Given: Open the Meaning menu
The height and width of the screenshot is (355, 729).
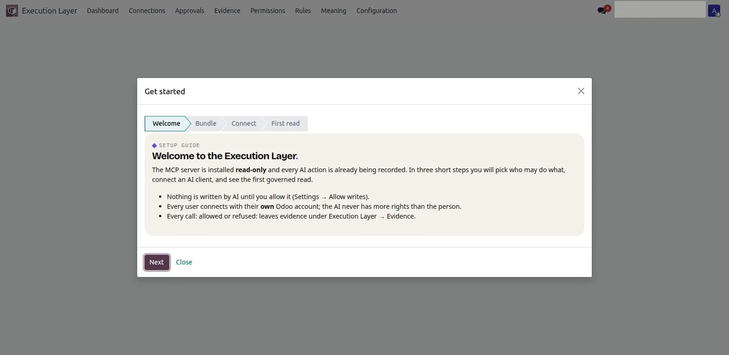Looking at the screenshot, I should [334, 10].
